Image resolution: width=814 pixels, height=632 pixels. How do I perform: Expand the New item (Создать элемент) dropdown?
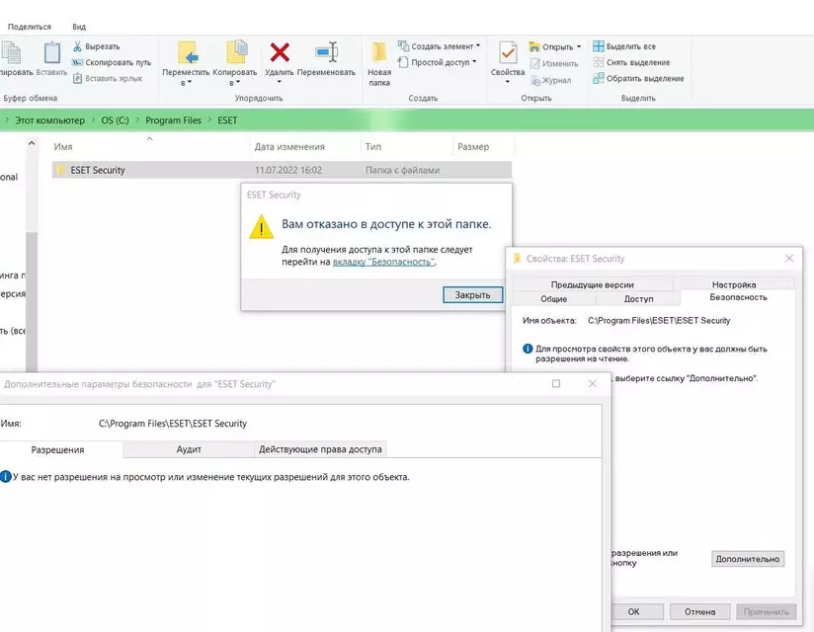click(478, 45)
